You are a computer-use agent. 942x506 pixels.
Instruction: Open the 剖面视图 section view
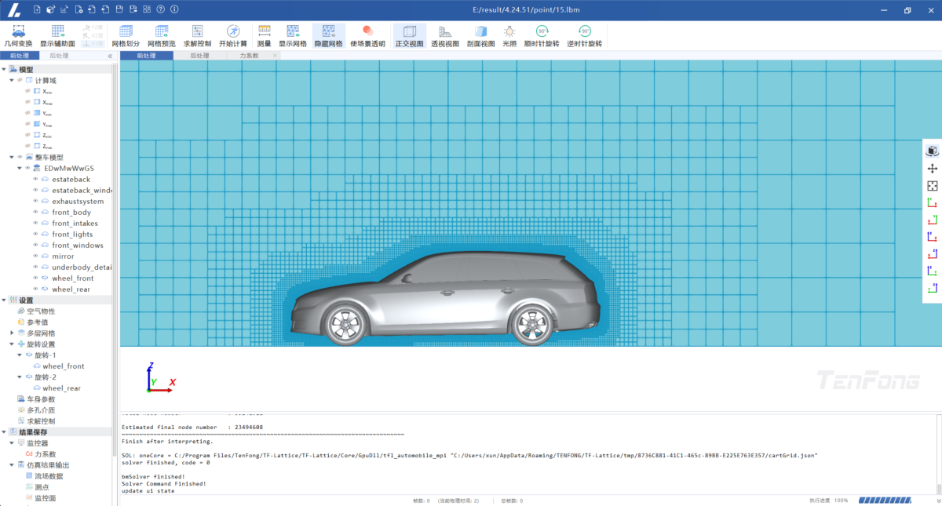point(480,31)
